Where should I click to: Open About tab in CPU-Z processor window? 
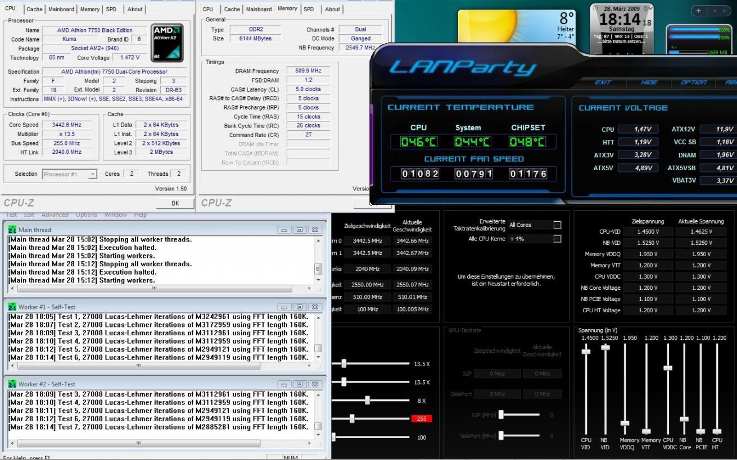pos(135,9)
